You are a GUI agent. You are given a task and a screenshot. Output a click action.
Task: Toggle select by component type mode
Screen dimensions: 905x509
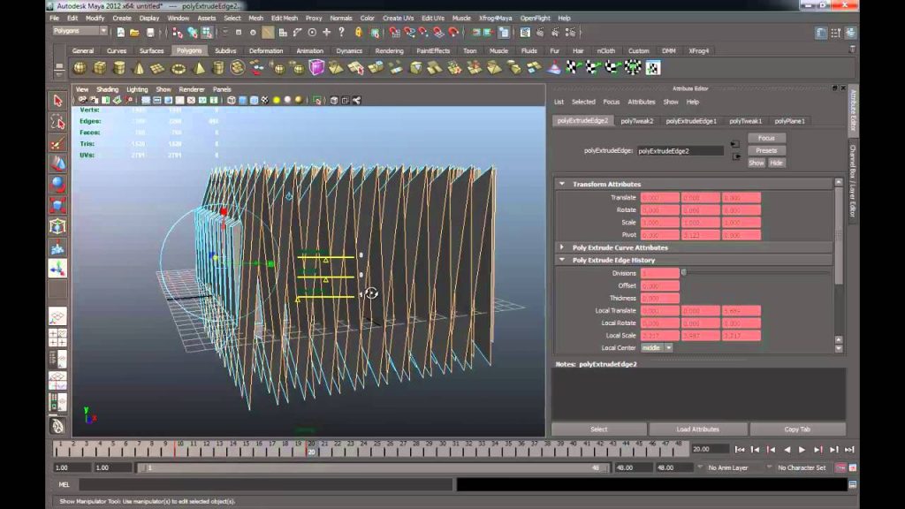click(207, 33)
